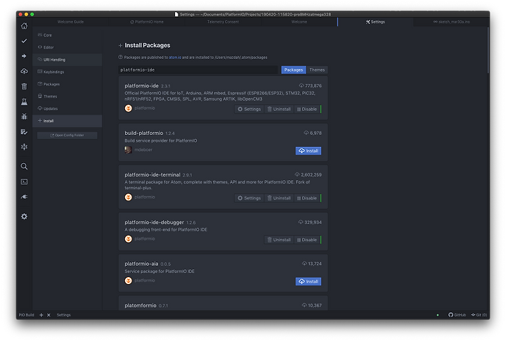506x341 pixels.
Task: Click the Test flask icon
Action: tap(24, 102)
